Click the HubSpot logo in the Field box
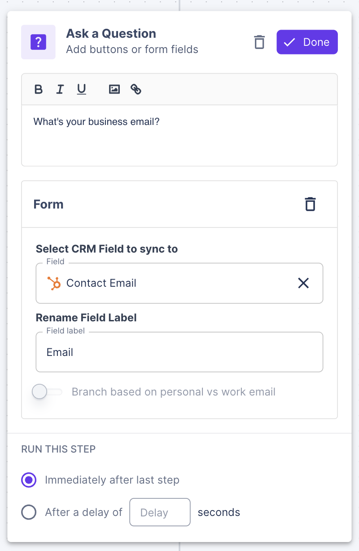 click(x=54, y=283)
